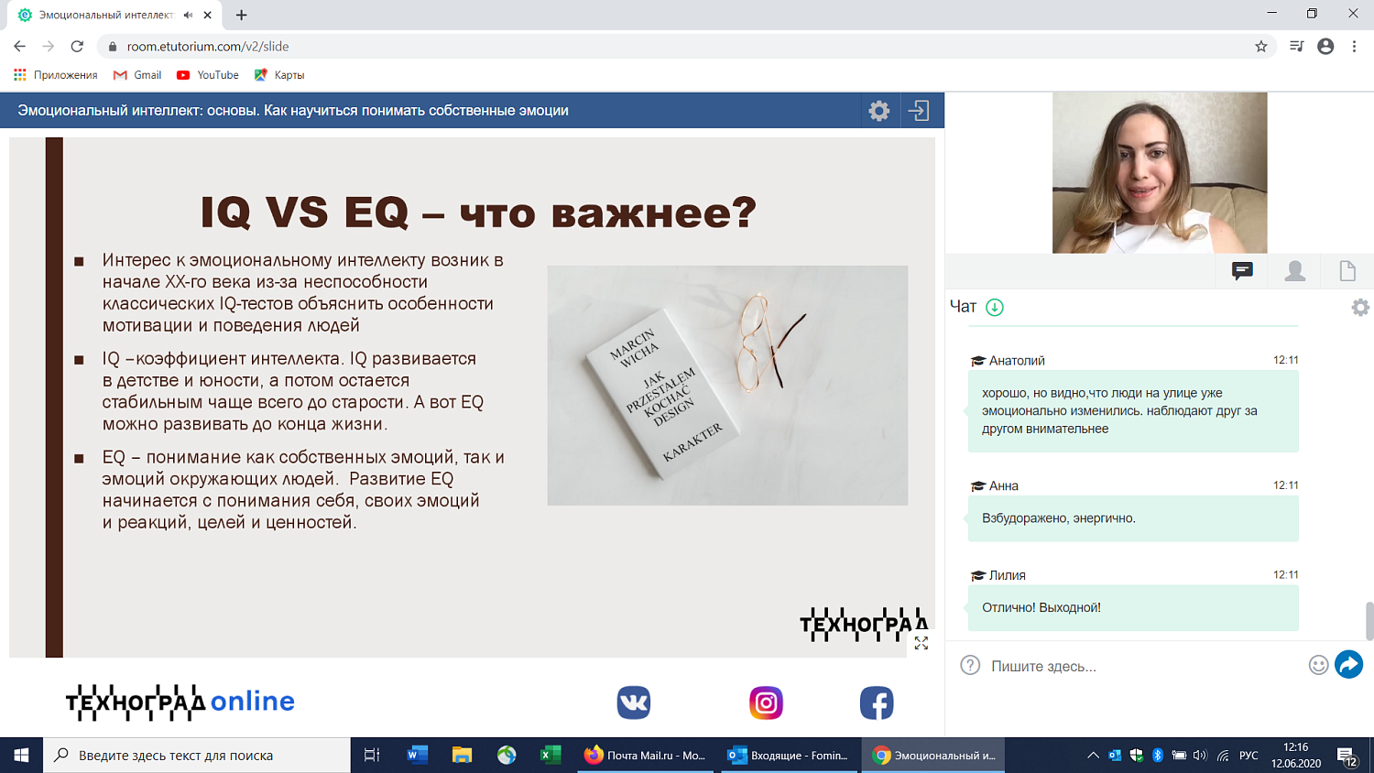Bookmark this page with star icon

(1261, 46)
